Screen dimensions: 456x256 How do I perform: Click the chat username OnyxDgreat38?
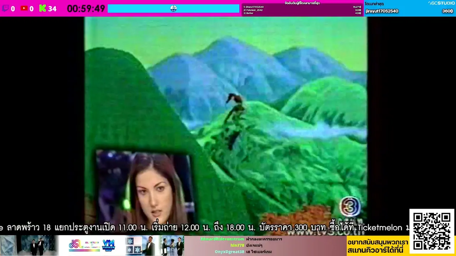tap(229, 252)
